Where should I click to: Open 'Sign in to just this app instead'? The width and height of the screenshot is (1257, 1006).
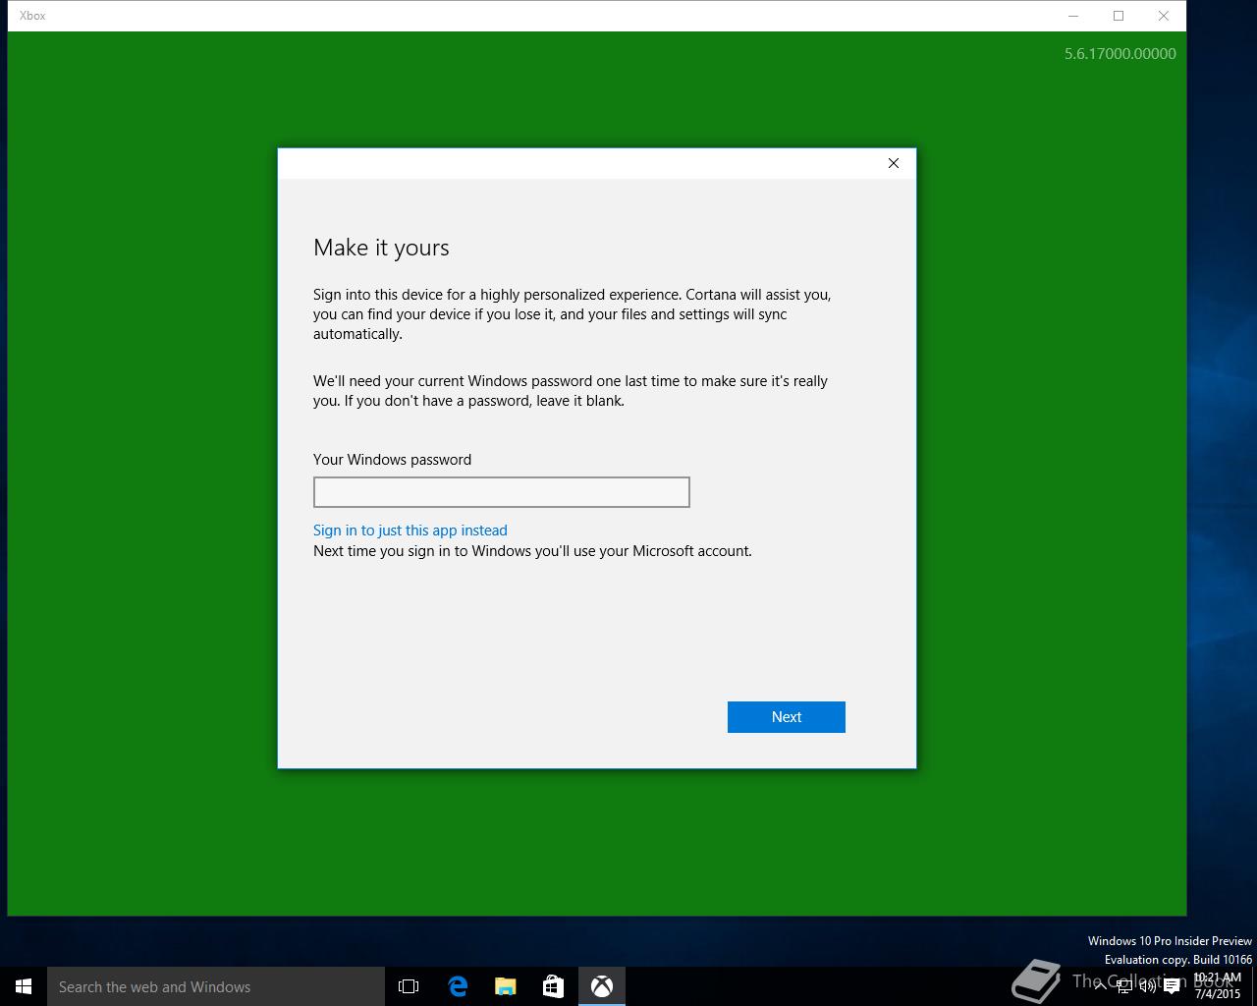(x=410, y=531)
